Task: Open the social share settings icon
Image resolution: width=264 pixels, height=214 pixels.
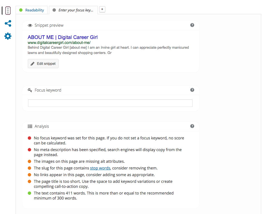Action: click(x=8, y=23)
